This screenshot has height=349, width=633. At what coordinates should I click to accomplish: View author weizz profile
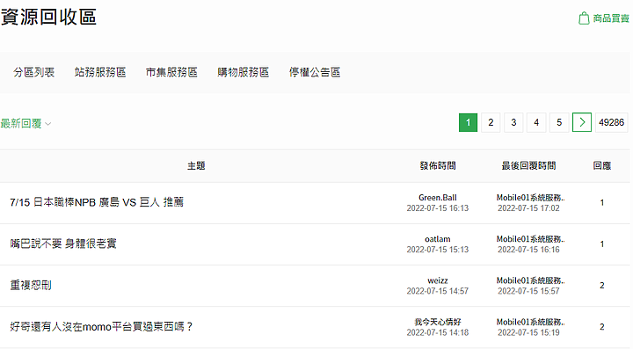[438, 280]
